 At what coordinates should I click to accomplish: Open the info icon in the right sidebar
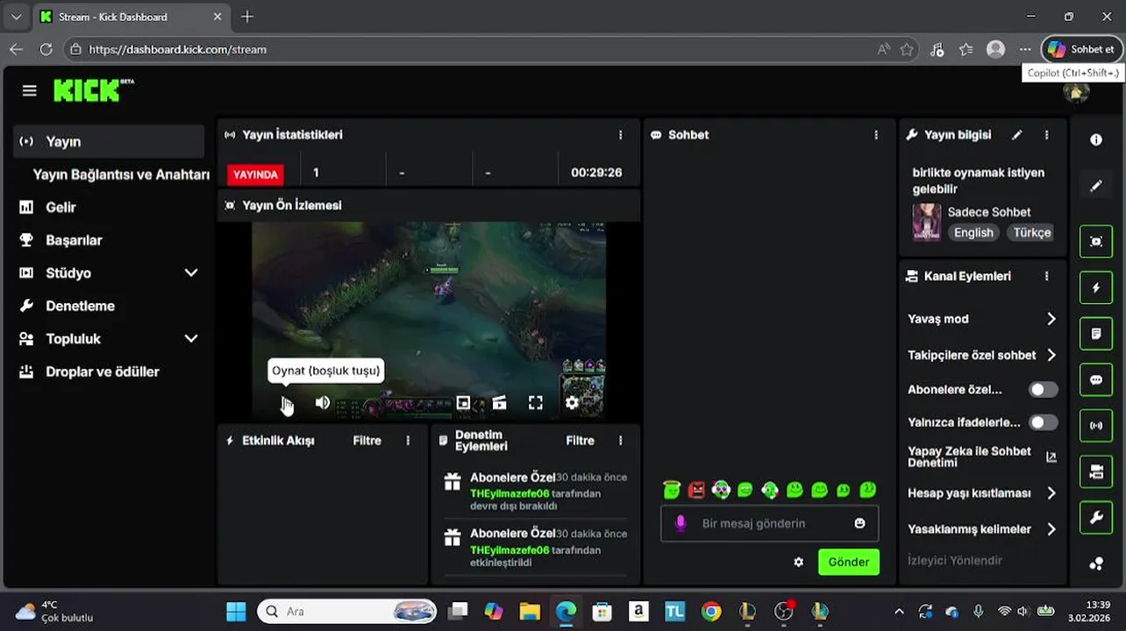[x=1096, y=140]
